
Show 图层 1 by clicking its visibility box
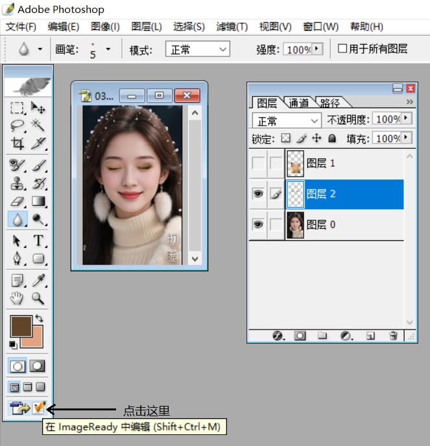coord(258,163)
